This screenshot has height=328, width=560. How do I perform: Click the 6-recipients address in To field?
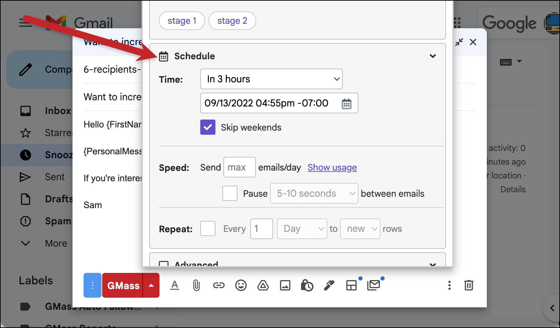(113, 69)
